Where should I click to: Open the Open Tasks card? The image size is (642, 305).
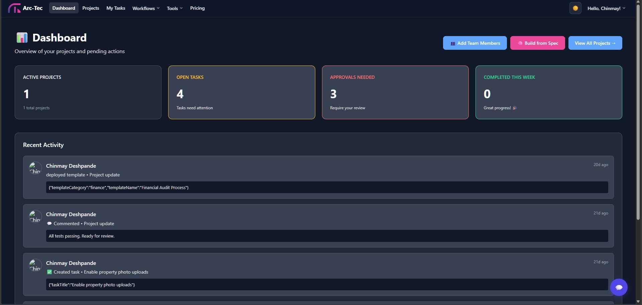(x=241, y=92)
